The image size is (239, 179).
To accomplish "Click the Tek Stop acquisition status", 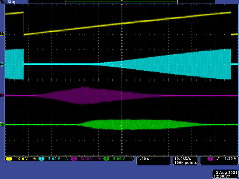I will pyautogui.click(x=8, y=2).
